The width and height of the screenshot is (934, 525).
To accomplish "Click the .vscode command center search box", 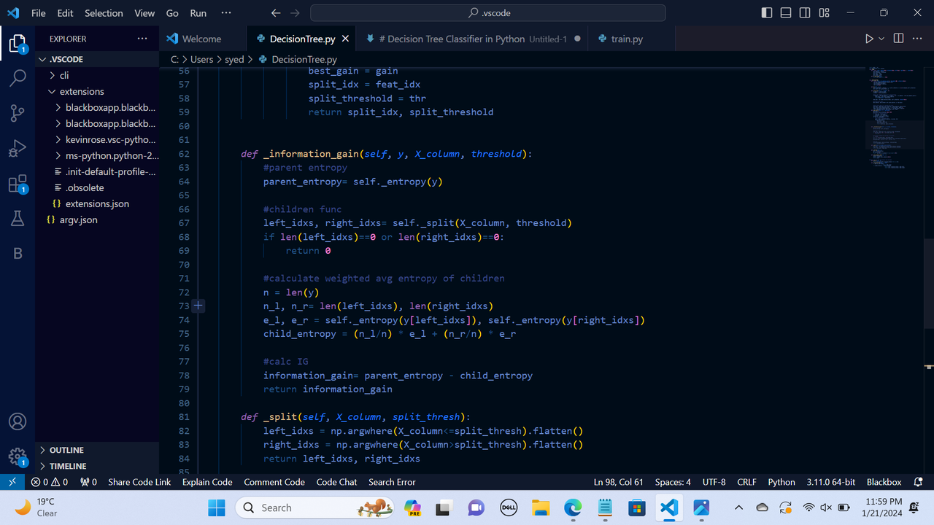I will coord(488,13).
